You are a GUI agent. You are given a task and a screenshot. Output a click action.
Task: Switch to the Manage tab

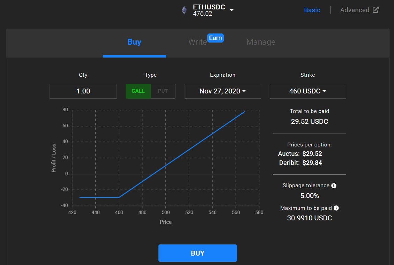(x=261, y=42)
